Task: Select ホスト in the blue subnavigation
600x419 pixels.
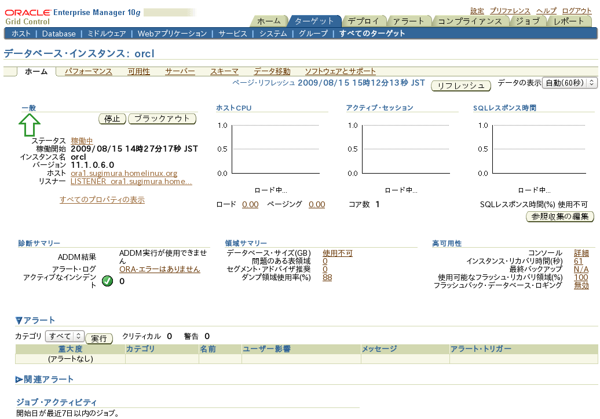Action: click(21, 34)
